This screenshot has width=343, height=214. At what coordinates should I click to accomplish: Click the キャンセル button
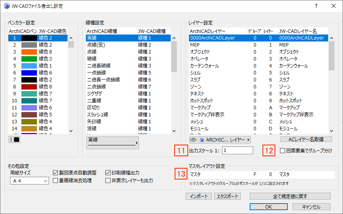(x=311, y=207)
